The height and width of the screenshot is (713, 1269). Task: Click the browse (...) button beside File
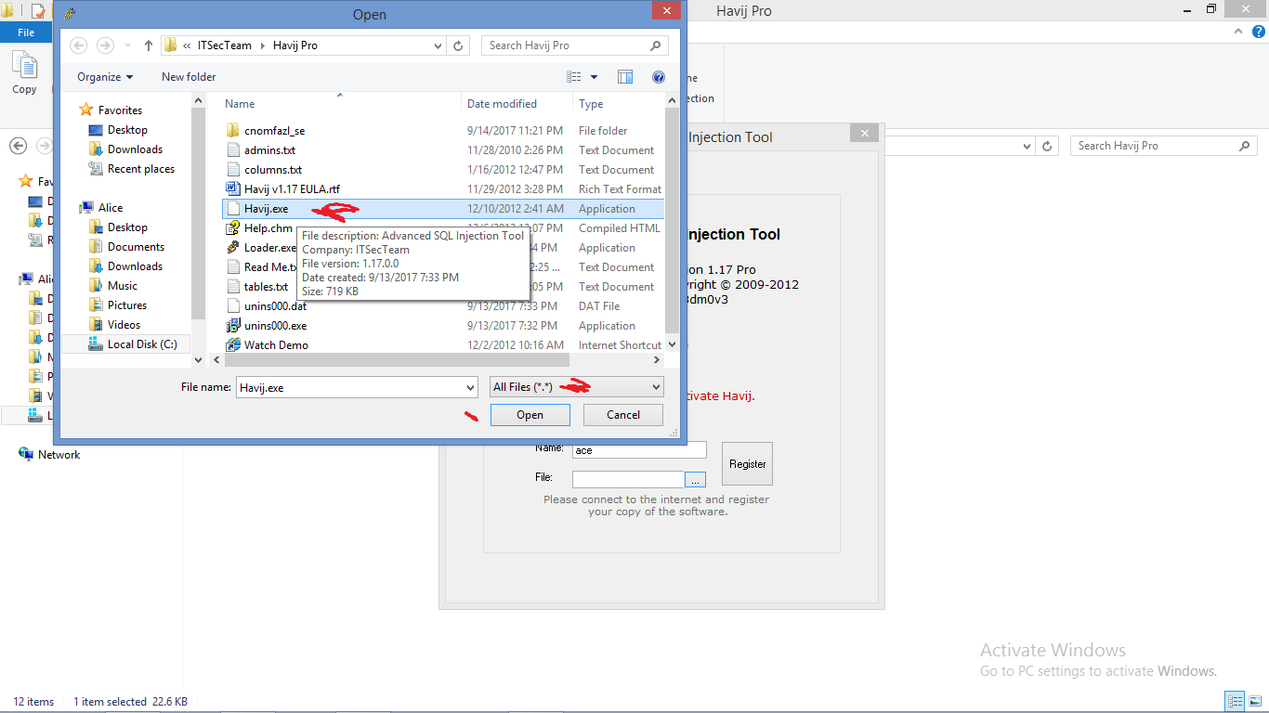(696, 480)
